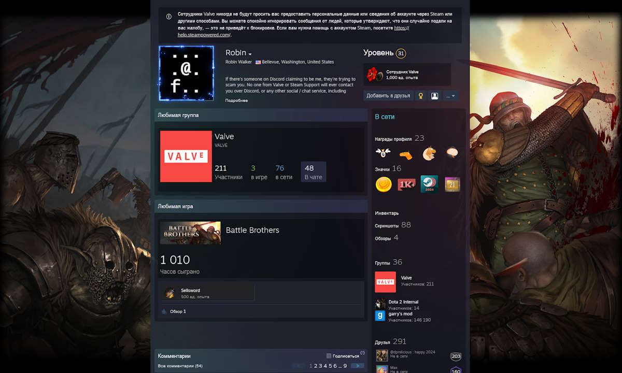Screen dimensions: 622x373
Task: Click the brain profile award icon
Action: click(x=452, y=153)
